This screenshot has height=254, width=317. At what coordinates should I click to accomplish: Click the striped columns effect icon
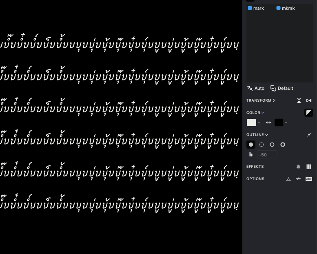309,167
